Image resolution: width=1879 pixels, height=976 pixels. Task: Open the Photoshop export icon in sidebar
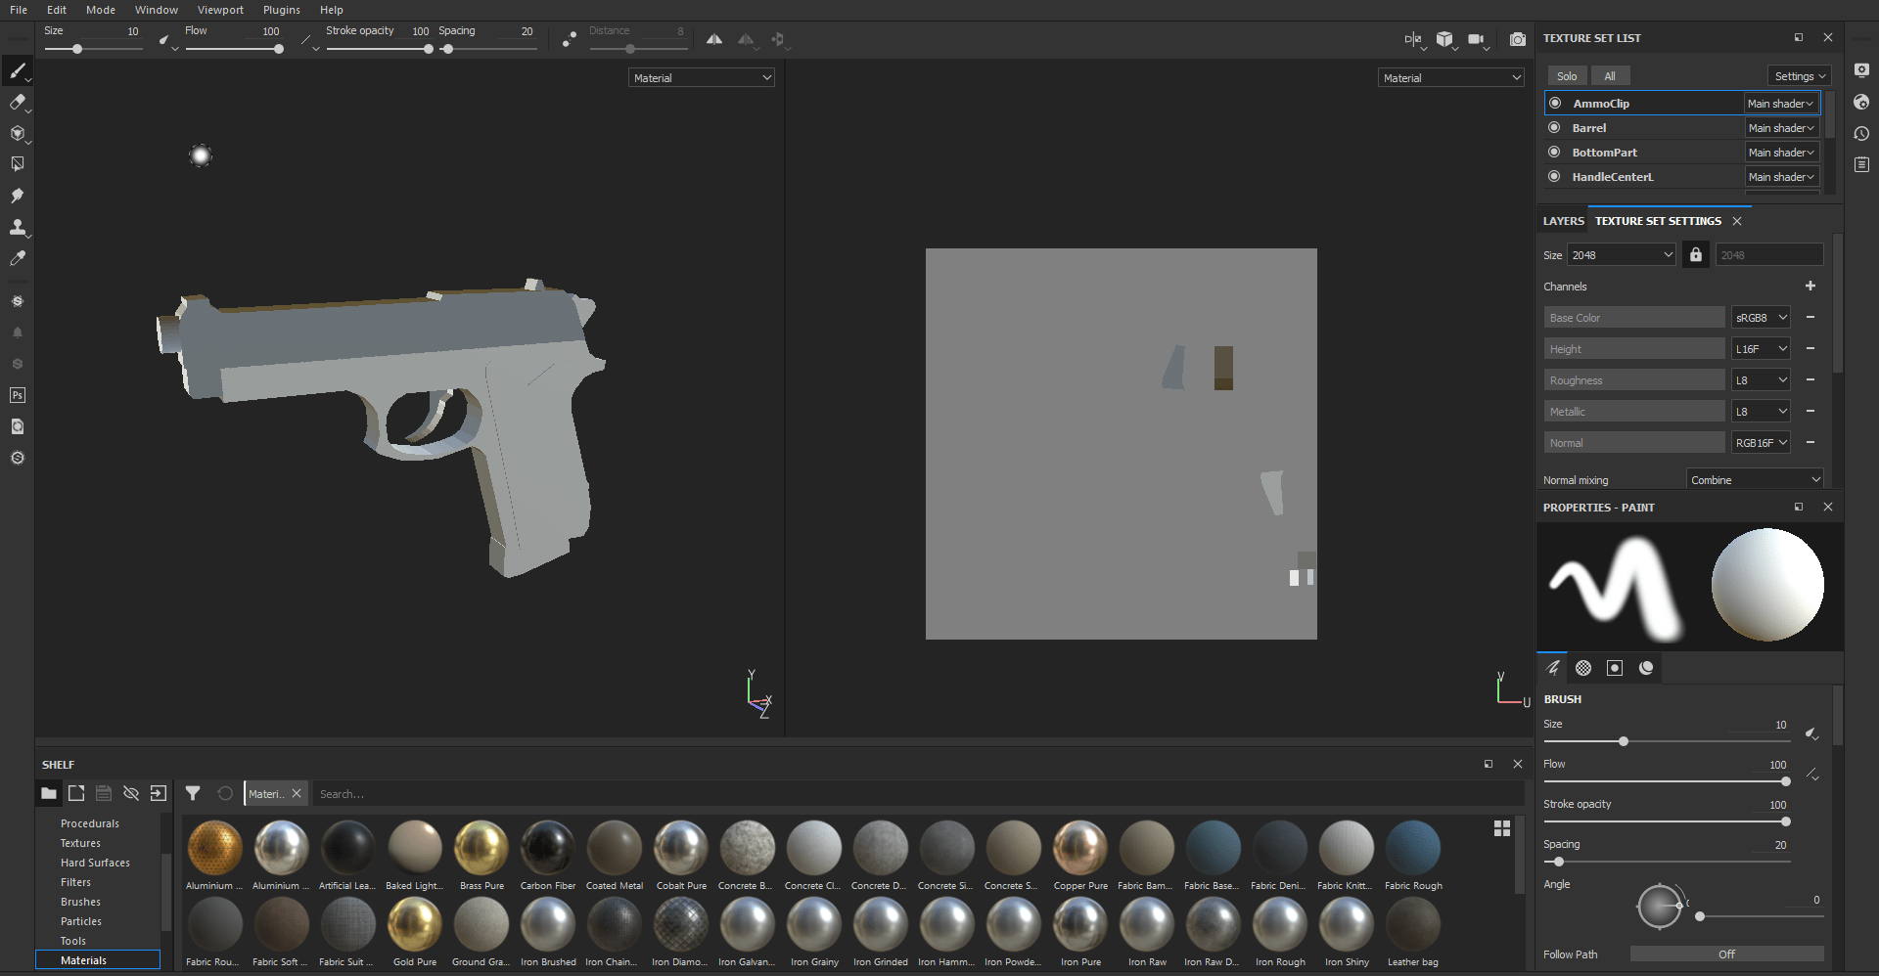click(x=18, y=394)
